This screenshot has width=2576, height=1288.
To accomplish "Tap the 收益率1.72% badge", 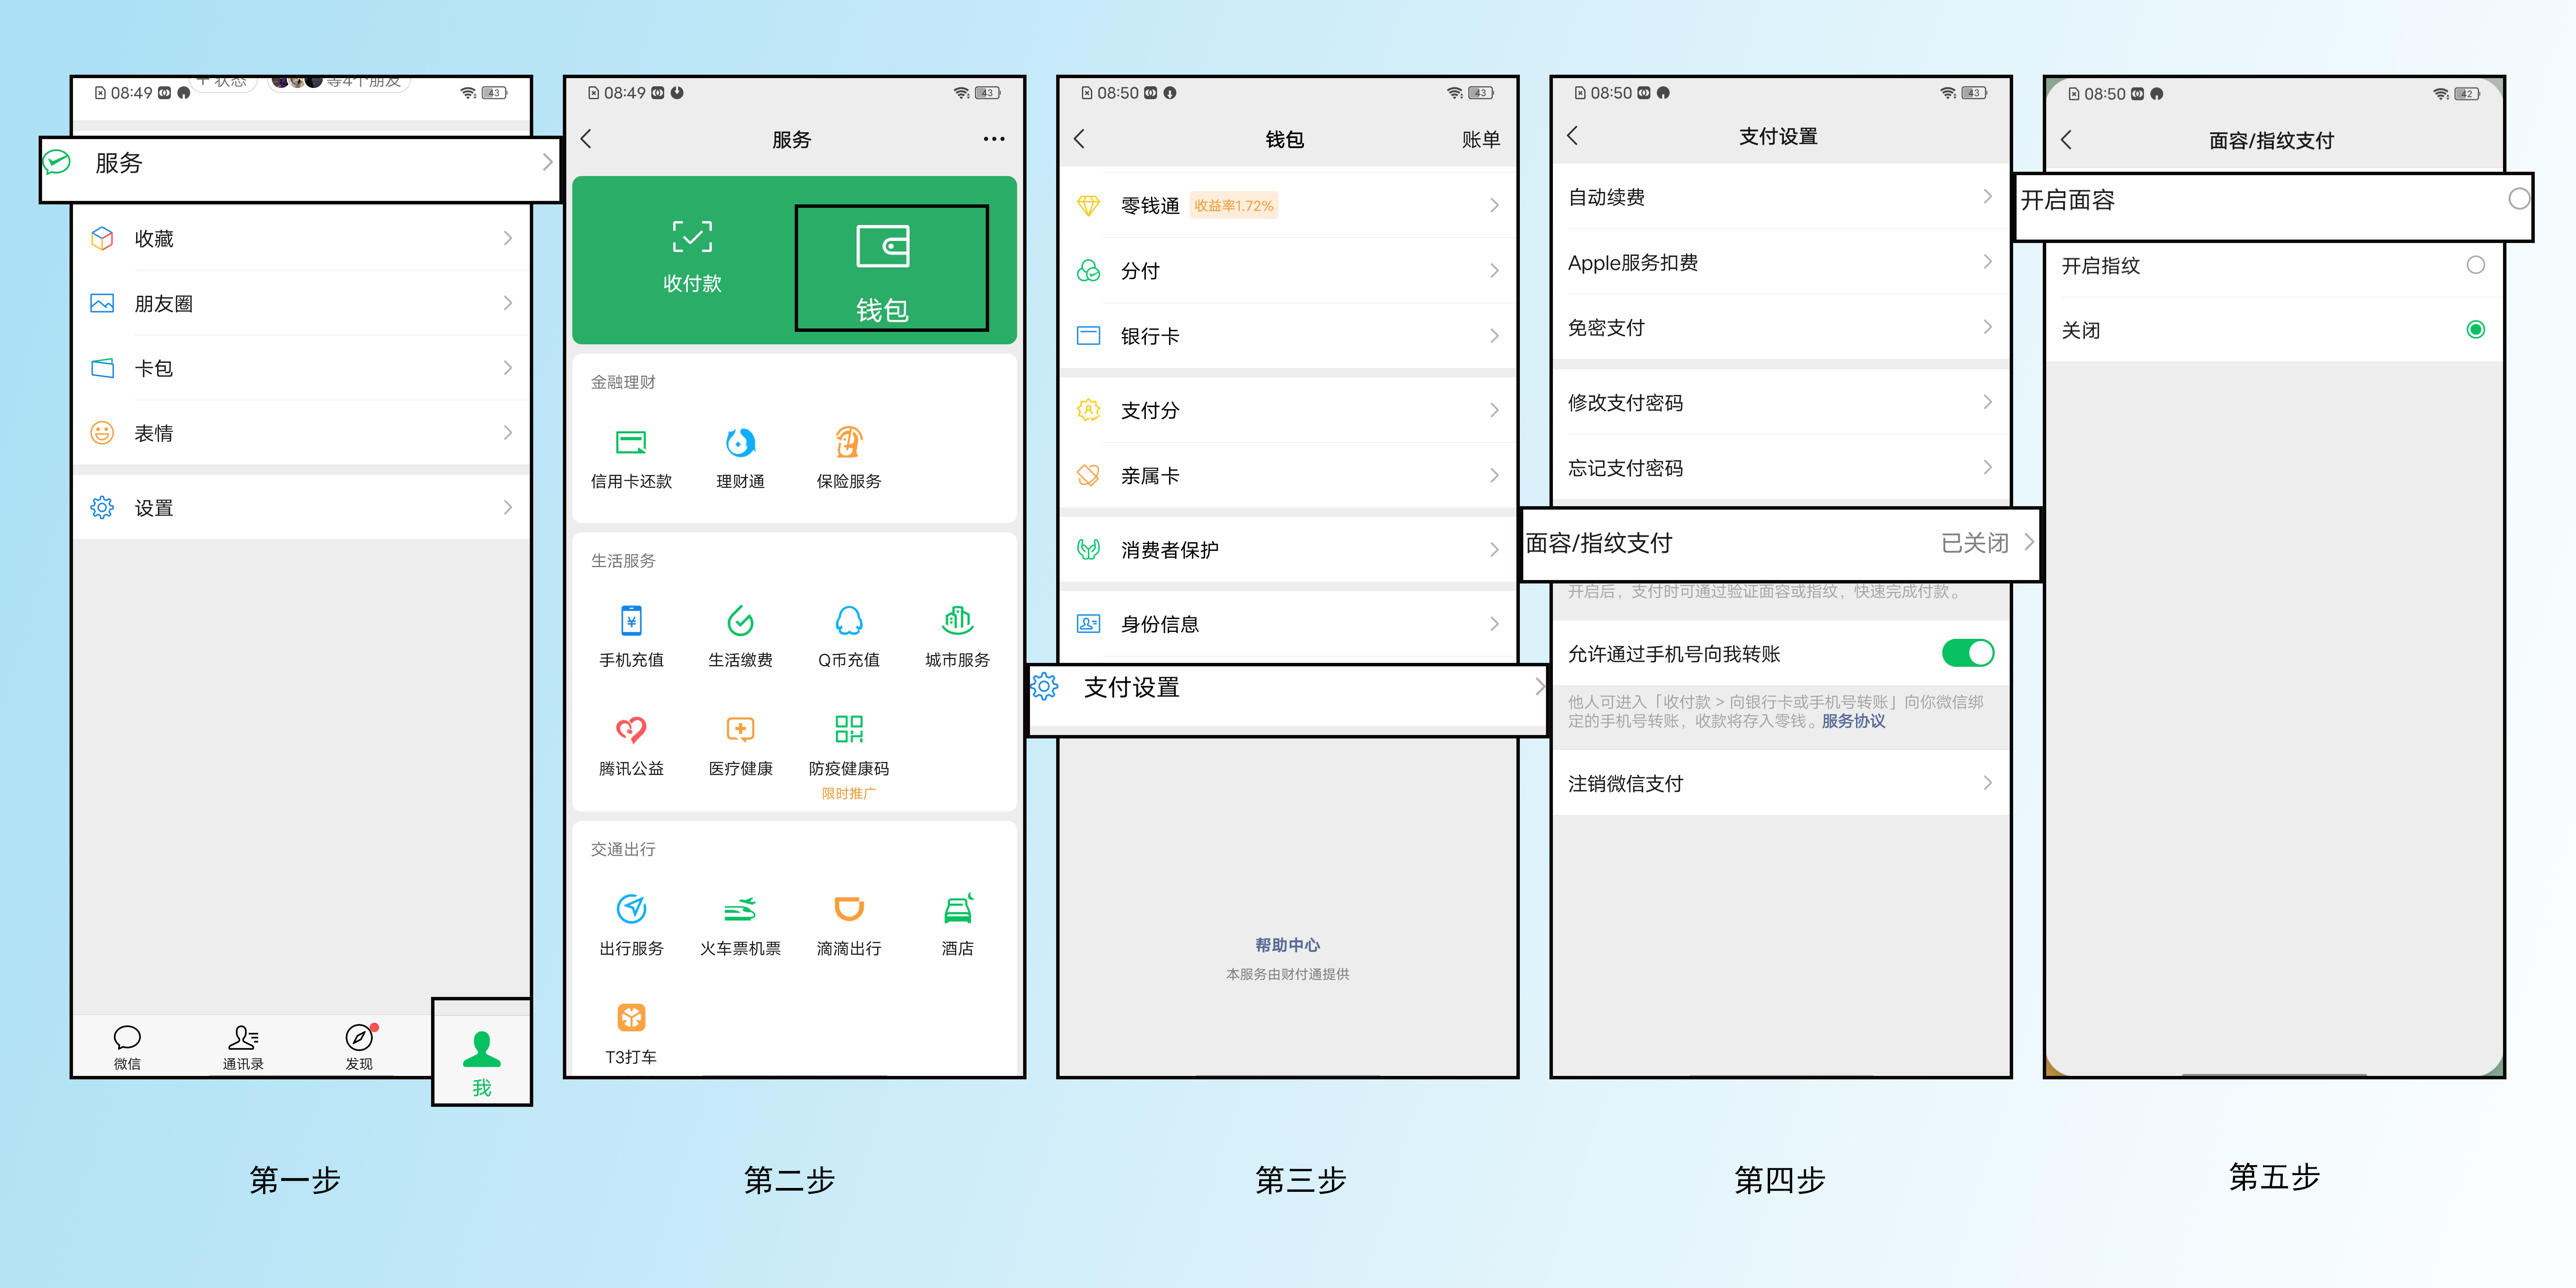I will (x=1234, y=206).
